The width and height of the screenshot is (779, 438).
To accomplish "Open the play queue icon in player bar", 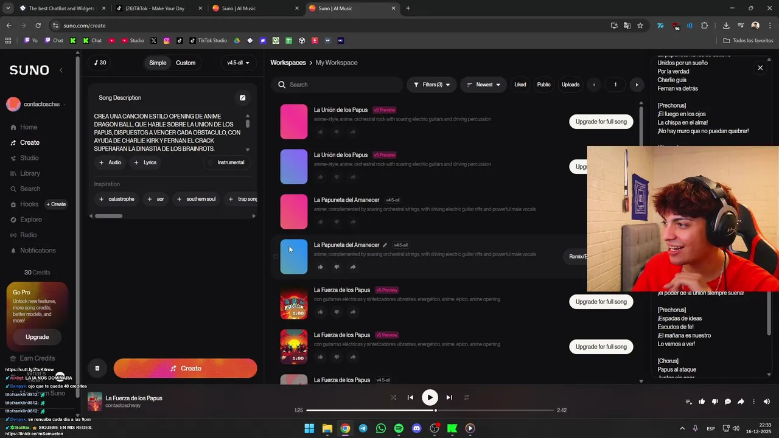I will point(689,401).
